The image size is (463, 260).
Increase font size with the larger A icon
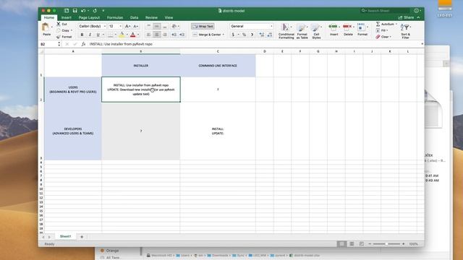pos(127,26)
